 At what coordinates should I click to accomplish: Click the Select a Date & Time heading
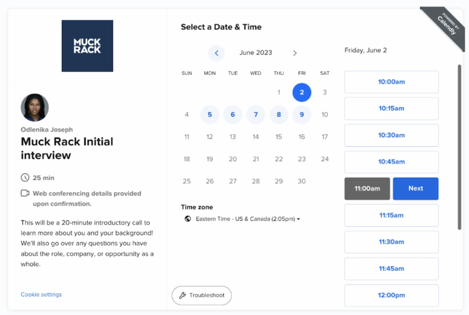point(221,27)
